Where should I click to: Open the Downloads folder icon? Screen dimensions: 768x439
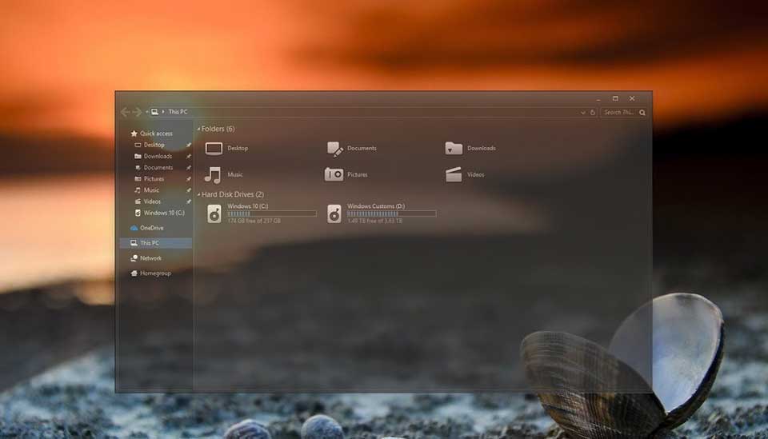tap(454, 148)
